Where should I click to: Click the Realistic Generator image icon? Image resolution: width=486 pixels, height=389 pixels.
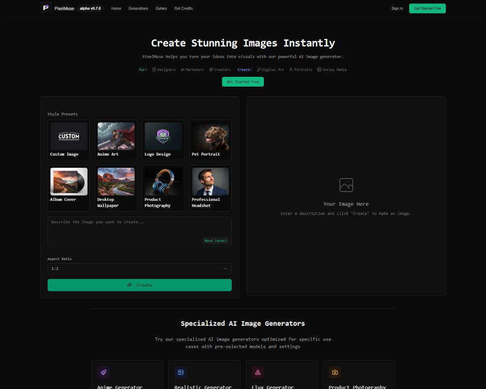coord(180,372)
